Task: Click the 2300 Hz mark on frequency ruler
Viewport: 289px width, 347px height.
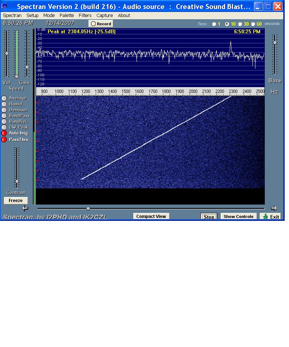Action: [233, 91]
